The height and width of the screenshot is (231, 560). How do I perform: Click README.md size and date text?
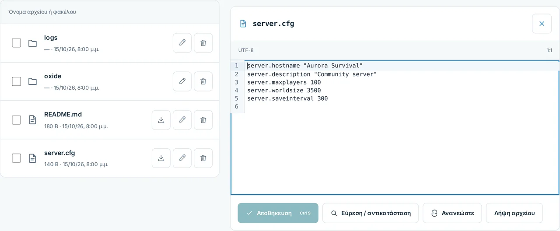tap(76, 126)
